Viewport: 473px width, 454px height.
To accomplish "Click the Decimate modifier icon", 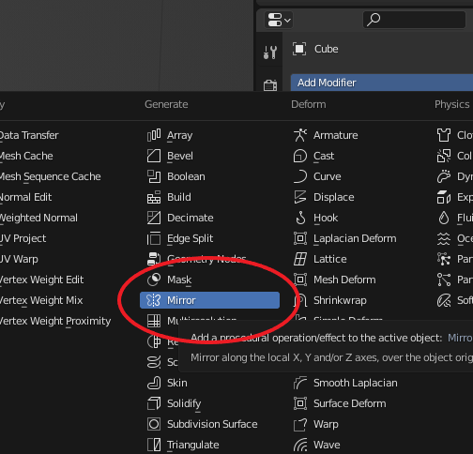I will [x=154, y=218].
